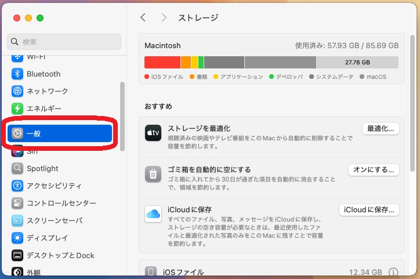Viewport: 420px width, 279px height.
Task: Click the Macintosh volume name
Action: pos(162,45)
